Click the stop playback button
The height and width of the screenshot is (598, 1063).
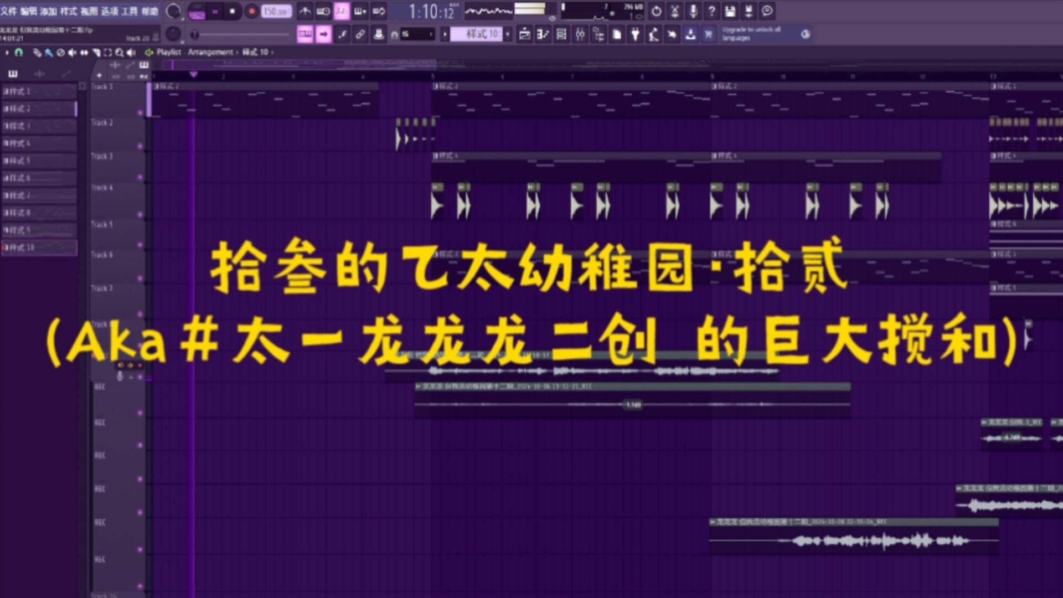[233, 11]
